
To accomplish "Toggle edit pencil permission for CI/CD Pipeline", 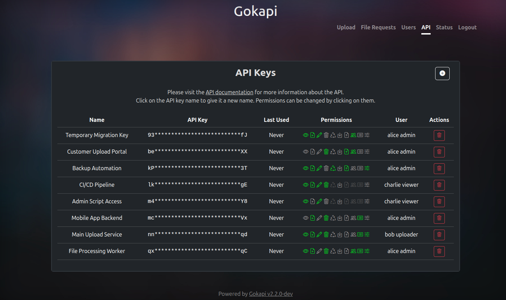I will (319, 185).
